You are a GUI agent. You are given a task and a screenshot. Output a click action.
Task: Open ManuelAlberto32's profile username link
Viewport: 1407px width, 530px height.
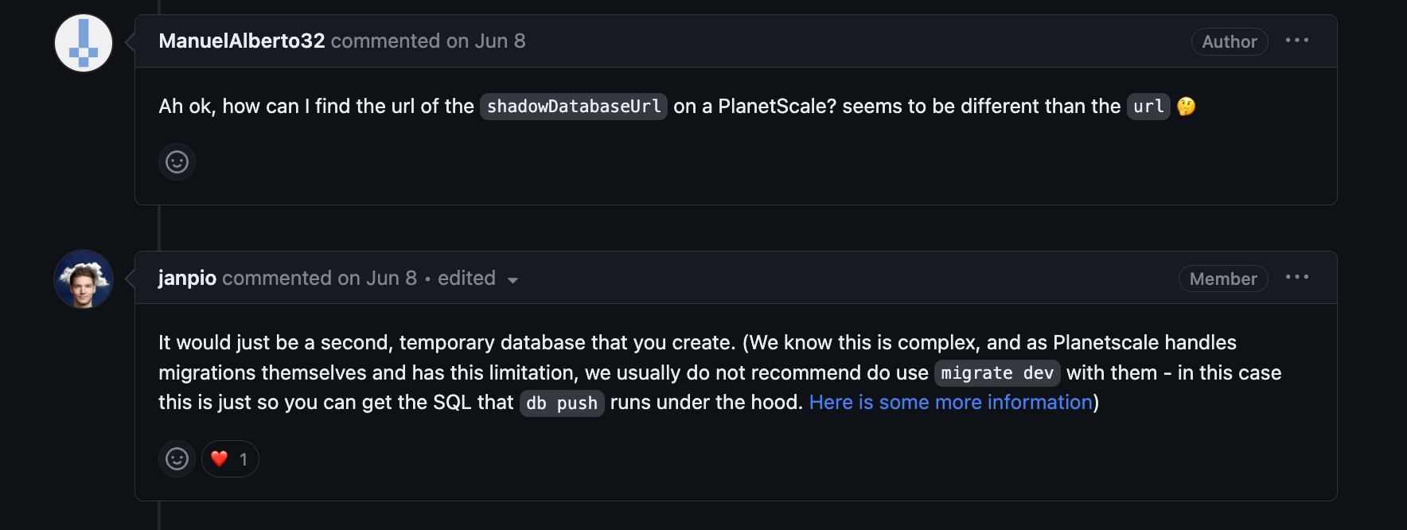241,41
